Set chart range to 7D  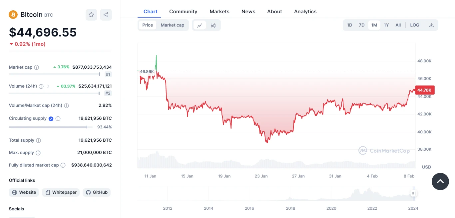coord(361,25)
